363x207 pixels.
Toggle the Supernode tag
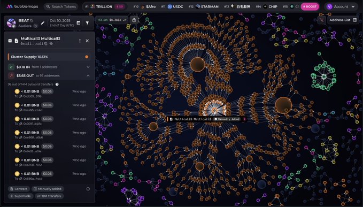[x=20, y=196]
